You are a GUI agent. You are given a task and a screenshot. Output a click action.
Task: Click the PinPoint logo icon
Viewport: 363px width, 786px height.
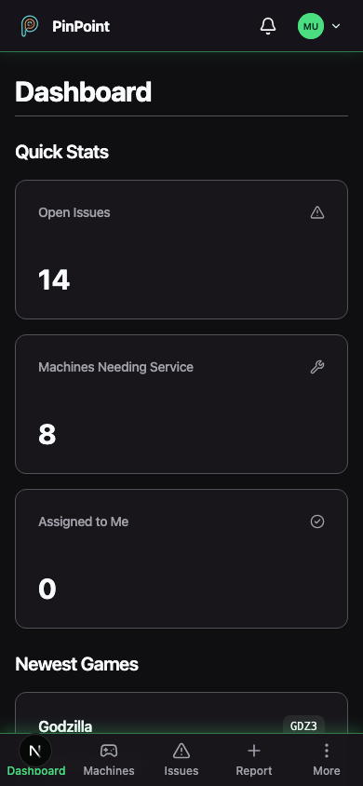click(30, 26)
